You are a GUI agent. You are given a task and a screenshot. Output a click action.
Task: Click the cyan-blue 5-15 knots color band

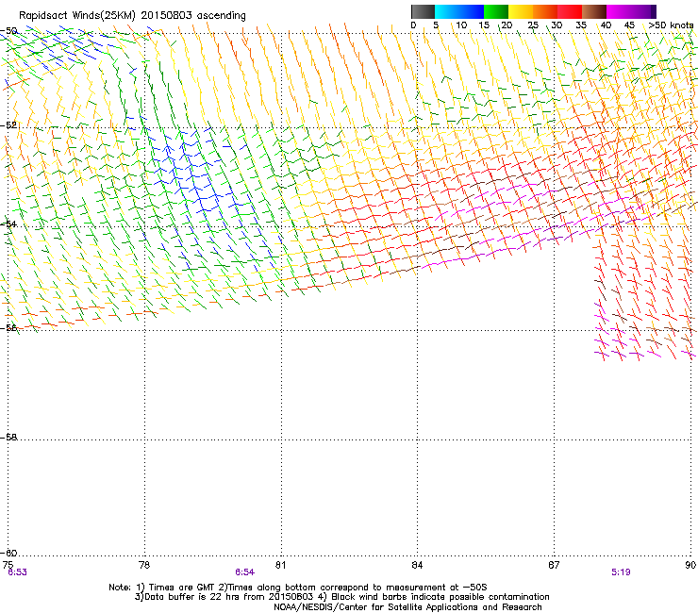(x=459, y=11)
